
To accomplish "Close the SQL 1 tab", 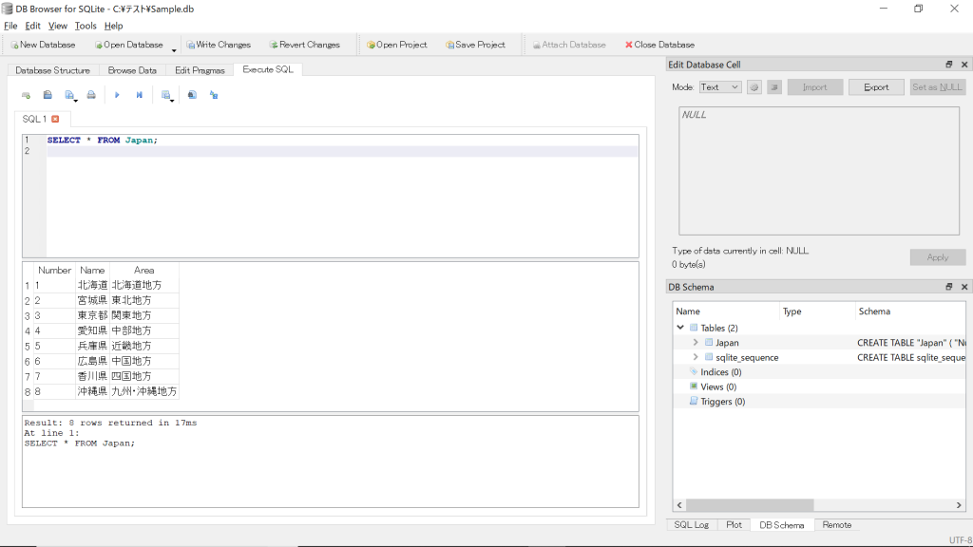I will (55, 119).
